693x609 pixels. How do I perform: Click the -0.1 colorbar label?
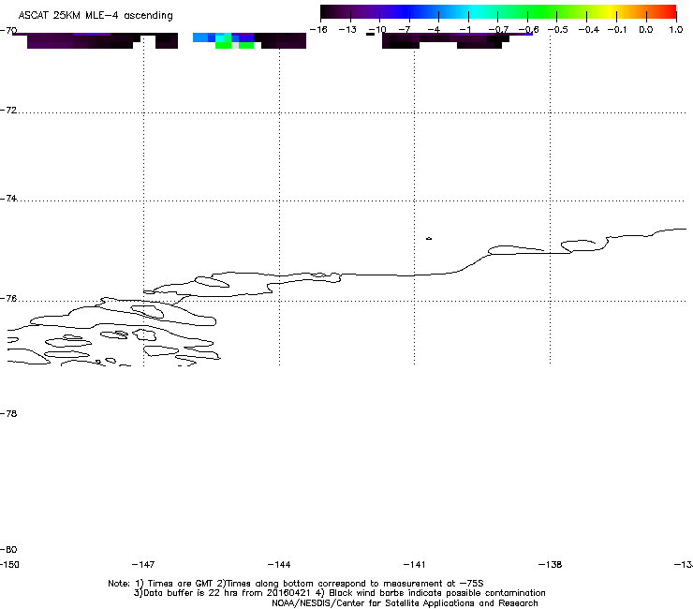point(617,30)
